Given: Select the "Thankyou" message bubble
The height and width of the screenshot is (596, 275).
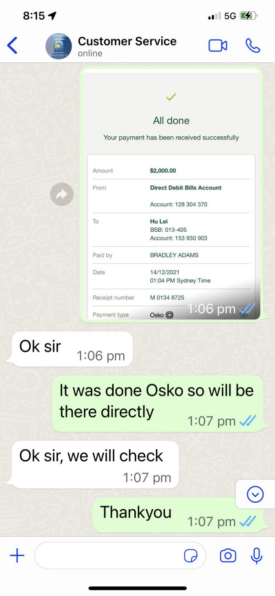Looking at the screenshot, I should 178,515.
